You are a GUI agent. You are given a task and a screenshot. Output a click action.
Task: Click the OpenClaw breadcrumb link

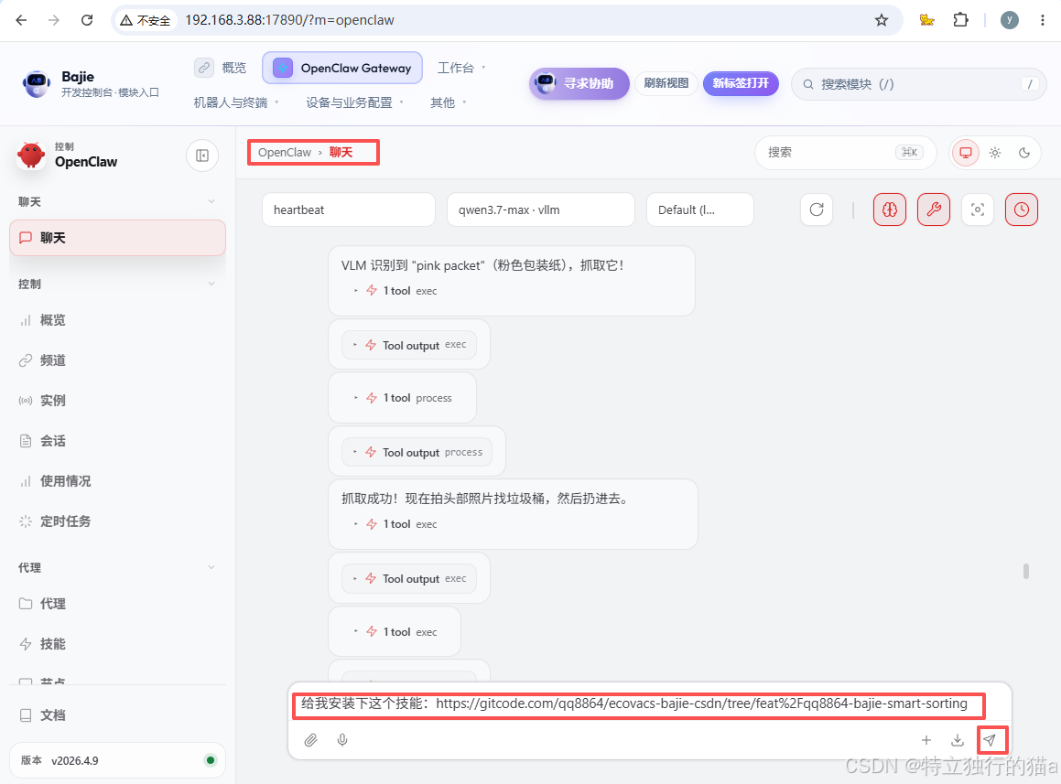pos(284,152)
